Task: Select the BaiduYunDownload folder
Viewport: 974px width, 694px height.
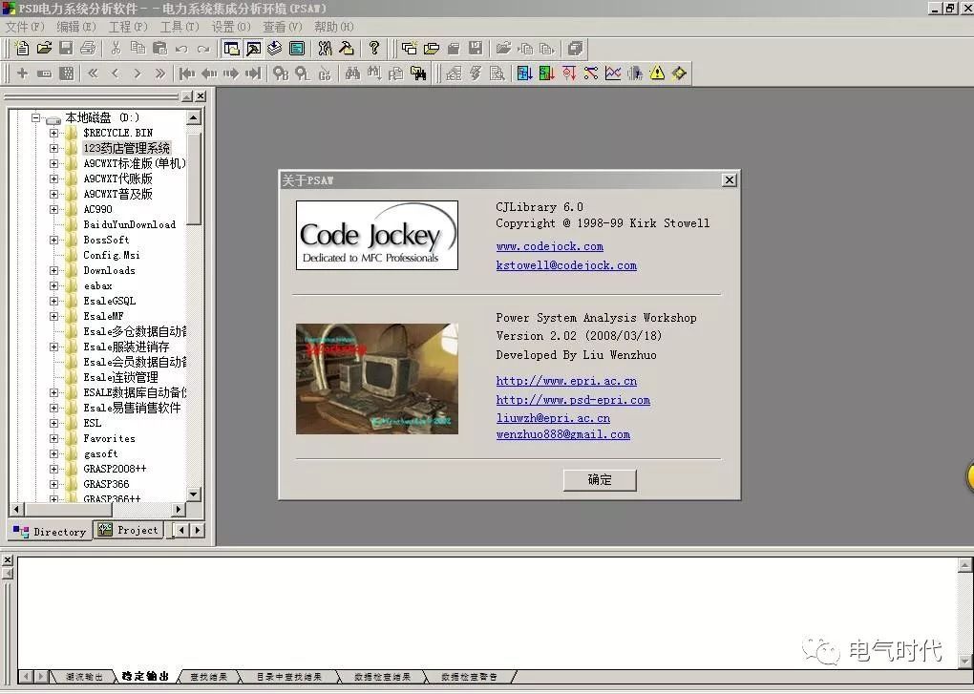Action: point(129,224)
